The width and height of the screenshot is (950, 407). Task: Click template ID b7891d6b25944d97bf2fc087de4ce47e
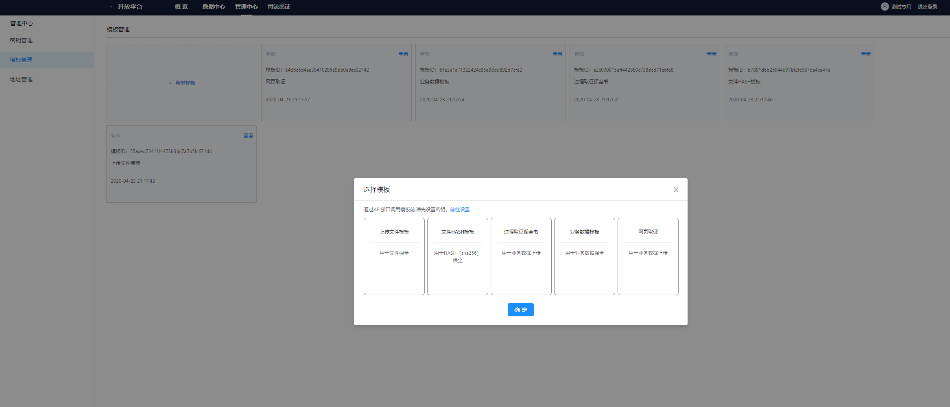click(x=788, y=70)
